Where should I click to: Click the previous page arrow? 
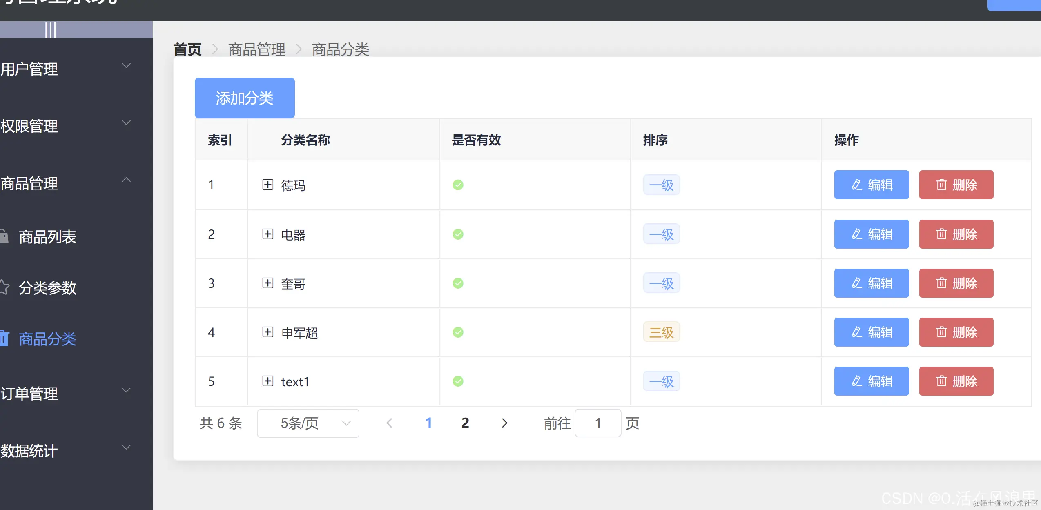tap(389, 423)
